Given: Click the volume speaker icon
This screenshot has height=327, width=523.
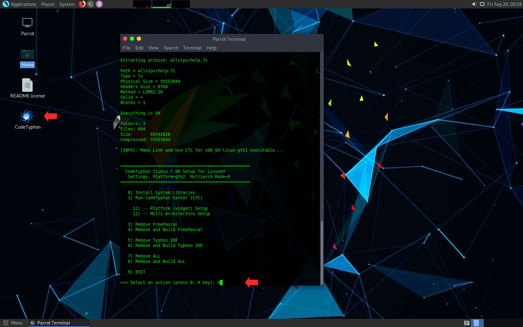Looking at the screenshot, I should pos(474,4).
